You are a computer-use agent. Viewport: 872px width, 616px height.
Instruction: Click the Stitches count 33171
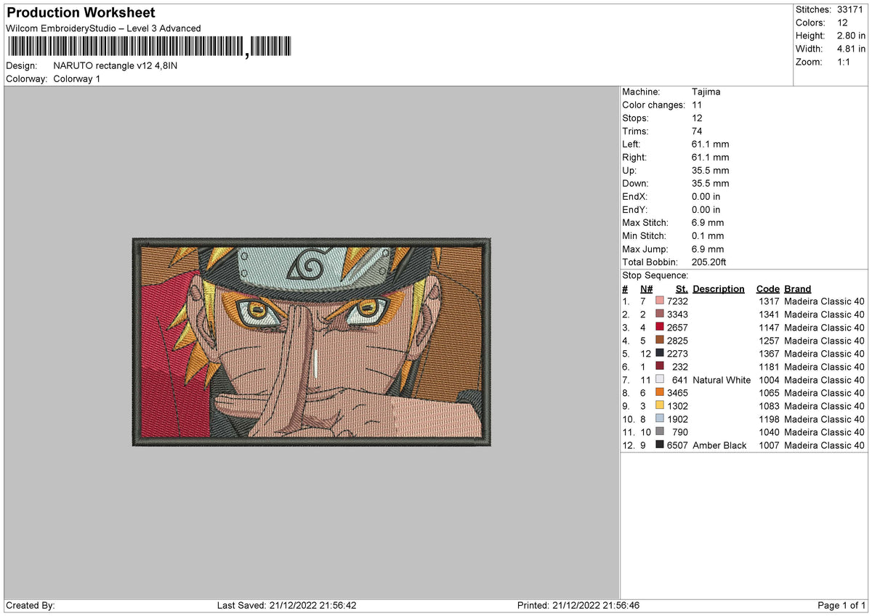coord(850,9)
